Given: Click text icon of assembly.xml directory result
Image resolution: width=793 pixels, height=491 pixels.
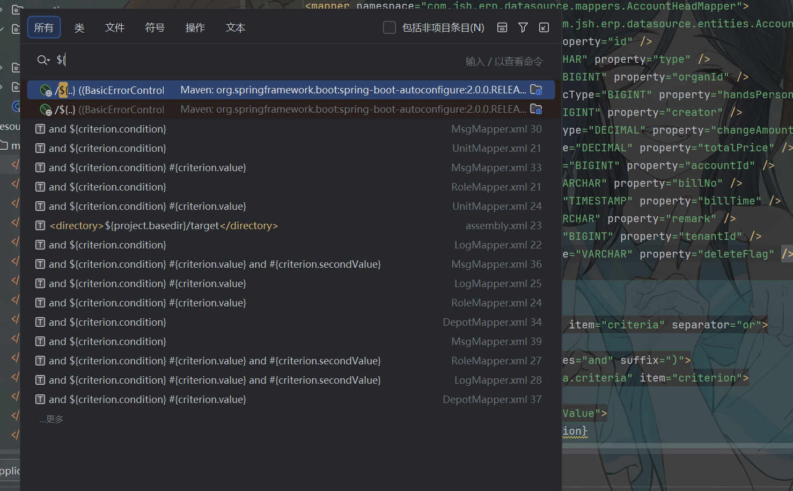Looking at the screenshot, I should [40, 225].
